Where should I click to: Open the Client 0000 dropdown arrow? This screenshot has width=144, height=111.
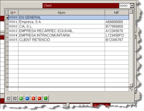point(132,6)
